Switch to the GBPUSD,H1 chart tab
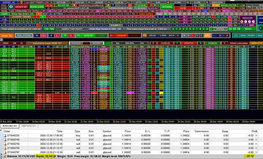 coord(29,126)
